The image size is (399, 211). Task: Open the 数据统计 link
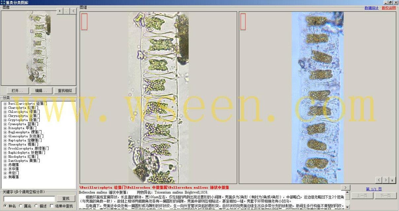(371, 8)
